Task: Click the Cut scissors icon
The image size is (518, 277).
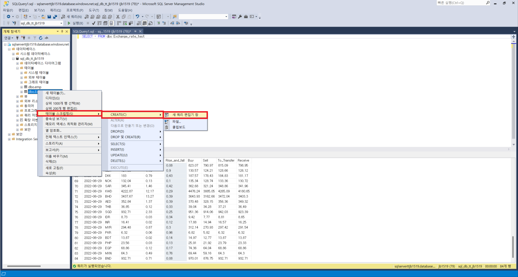Action: pos(118,17)
